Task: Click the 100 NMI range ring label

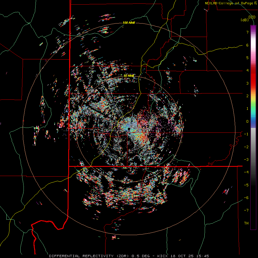Action: [x=129, y=23]
